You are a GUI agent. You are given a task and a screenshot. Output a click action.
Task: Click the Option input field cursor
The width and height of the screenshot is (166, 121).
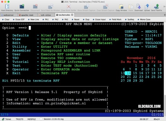30,28
